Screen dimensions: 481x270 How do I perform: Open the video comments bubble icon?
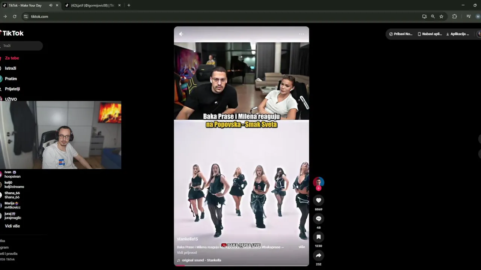(318, 219)
